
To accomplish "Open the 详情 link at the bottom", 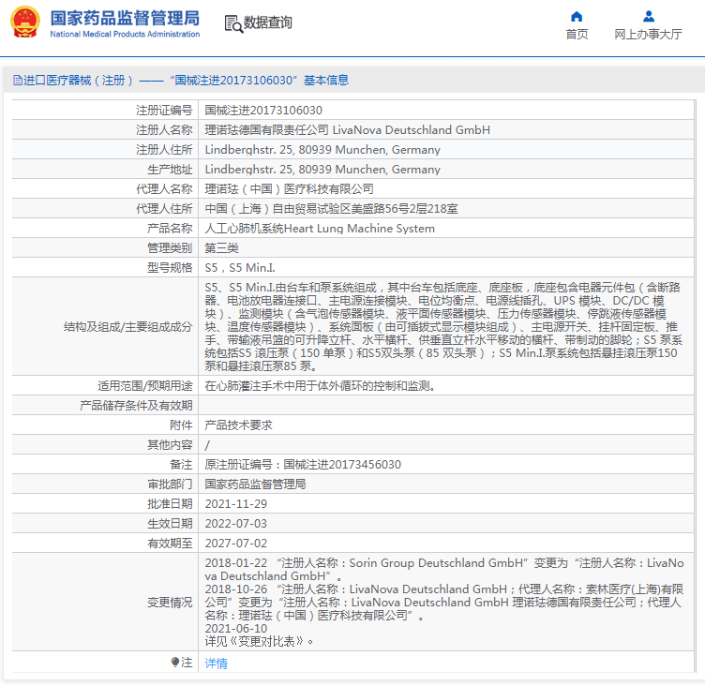I will click(216, 664).
